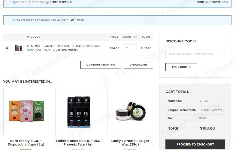
Task: Open the Lucky Extracts Sugar Wax image
Action: 130,112
